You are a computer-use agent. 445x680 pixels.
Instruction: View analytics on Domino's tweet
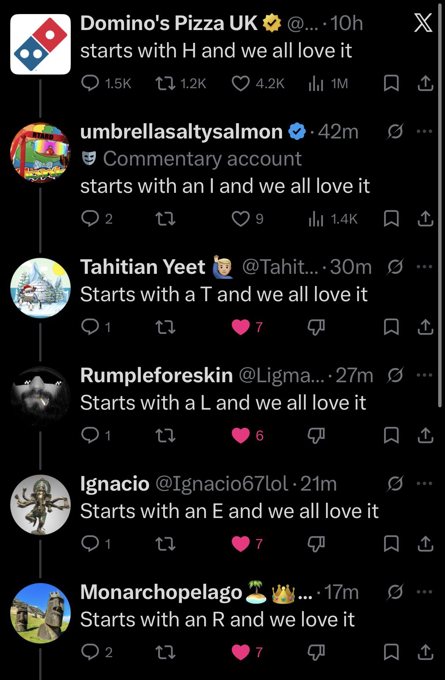[316, 83]
